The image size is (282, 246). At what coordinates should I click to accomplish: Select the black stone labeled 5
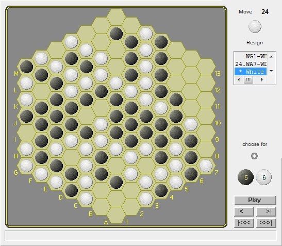point(245,177)
